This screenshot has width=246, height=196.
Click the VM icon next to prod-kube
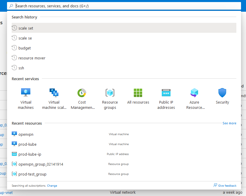tap(14, 144)
